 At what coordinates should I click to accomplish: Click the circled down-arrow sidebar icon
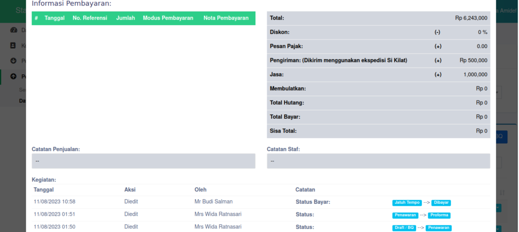pyautogui.click(x=14, y=61)
